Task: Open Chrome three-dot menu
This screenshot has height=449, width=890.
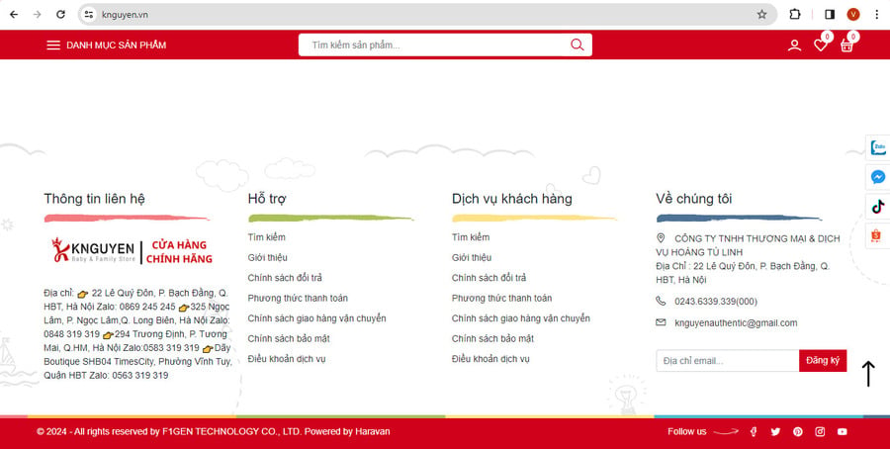Action: (x=876, y=14)
